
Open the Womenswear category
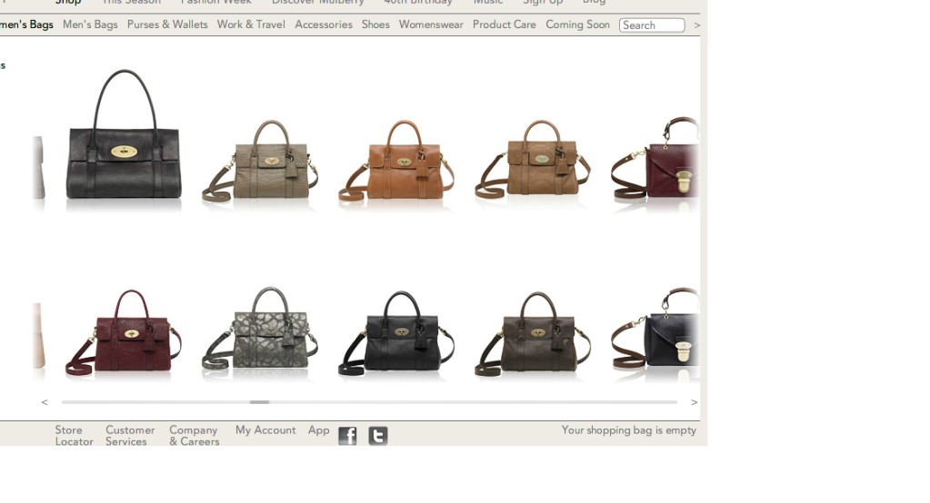(x=431, y=25)
